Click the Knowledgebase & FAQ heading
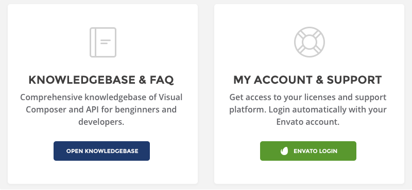Image resolution: width=412 pixels, height=190 pixels. [101, 80]
